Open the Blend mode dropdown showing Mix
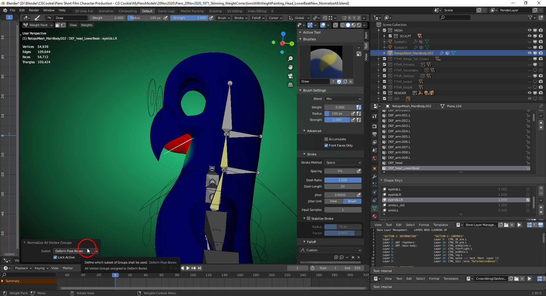The width and height of the screenshot is (546, 296). (343, 99)
